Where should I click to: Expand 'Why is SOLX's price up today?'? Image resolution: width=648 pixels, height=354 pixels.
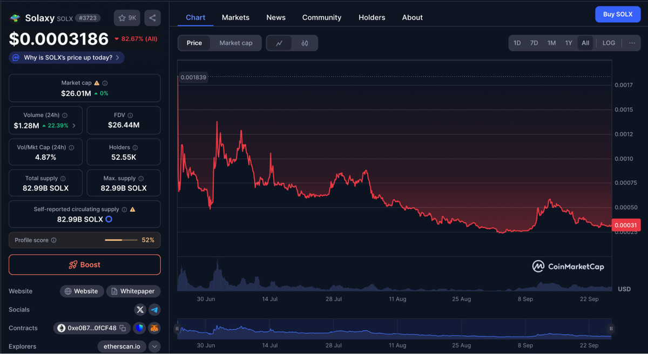click(66, 58)
